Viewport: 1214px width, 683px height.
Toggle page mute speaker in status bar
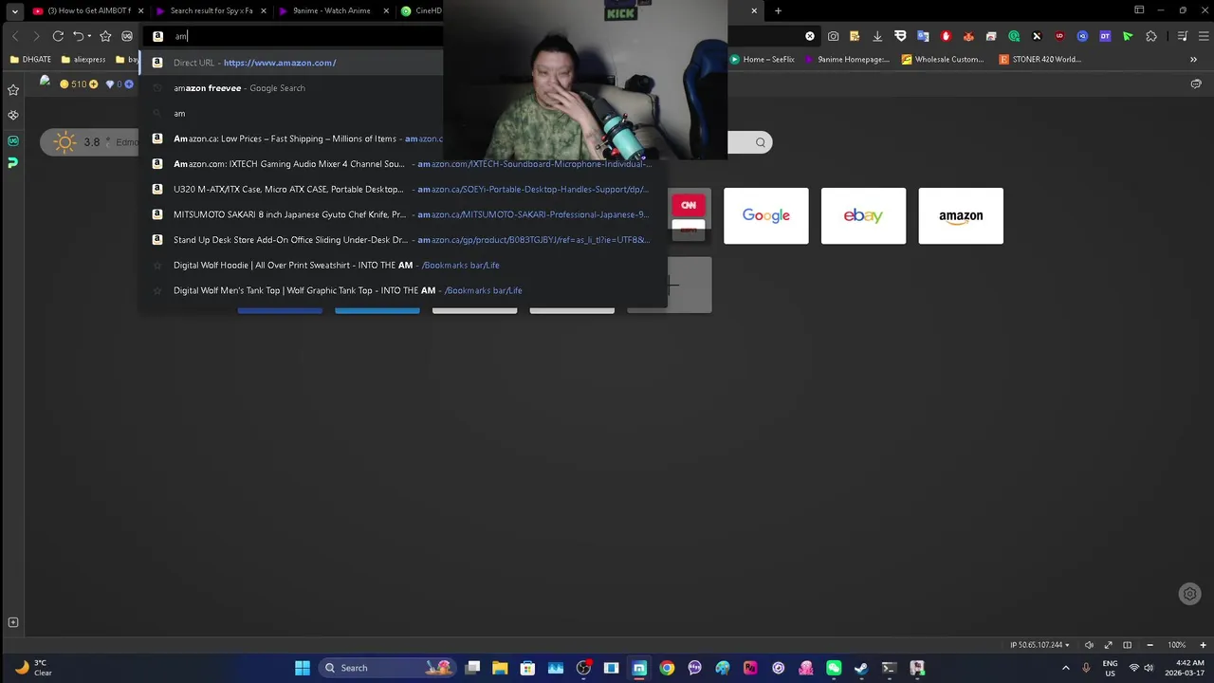point(1089,645)
